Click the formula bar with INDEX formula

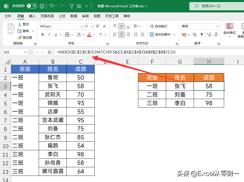pyautogui.click(x=149, y=52)
